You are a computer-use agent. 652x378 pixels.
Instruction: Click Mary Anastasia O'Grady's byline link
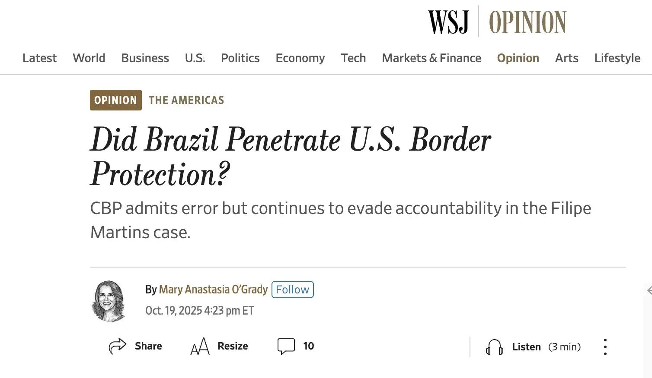coord(213,289)
